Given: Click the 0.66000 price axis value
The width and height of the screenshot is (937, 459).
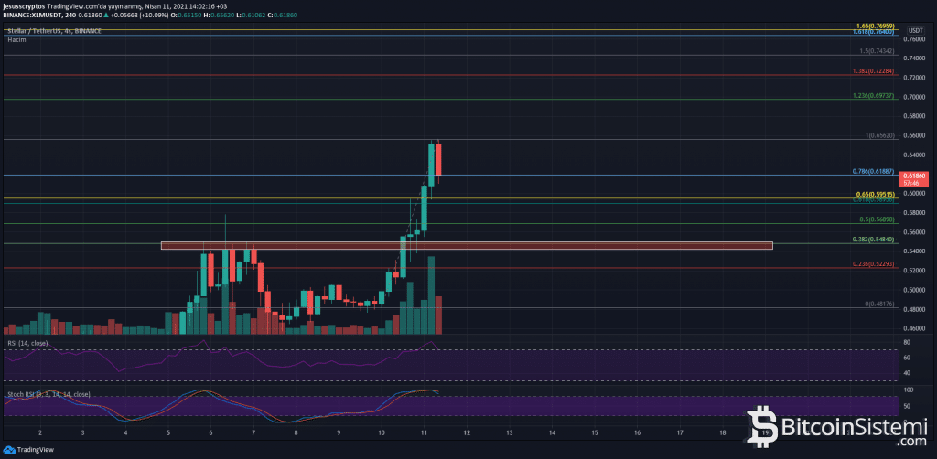Looking at the screenshot, I should point(914,135).
